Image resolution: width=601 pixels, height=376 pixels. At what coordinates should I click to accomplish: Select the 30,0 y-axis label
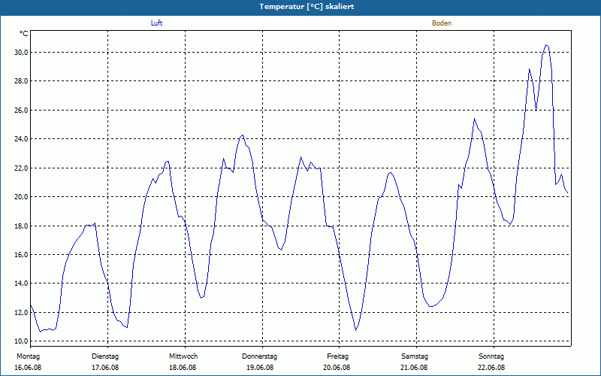click(x=21, y=52)
